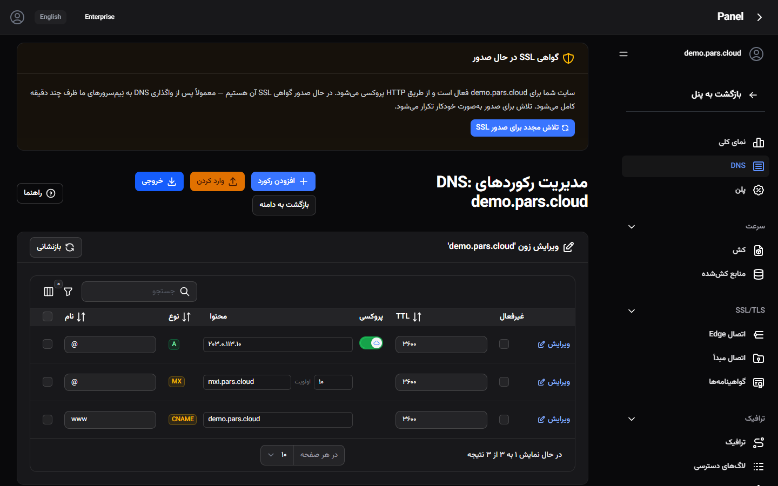Collapse the sidebar with the hamburger icon
The height and width of the screenshot is (486, 778).
[x=623, y=54]
